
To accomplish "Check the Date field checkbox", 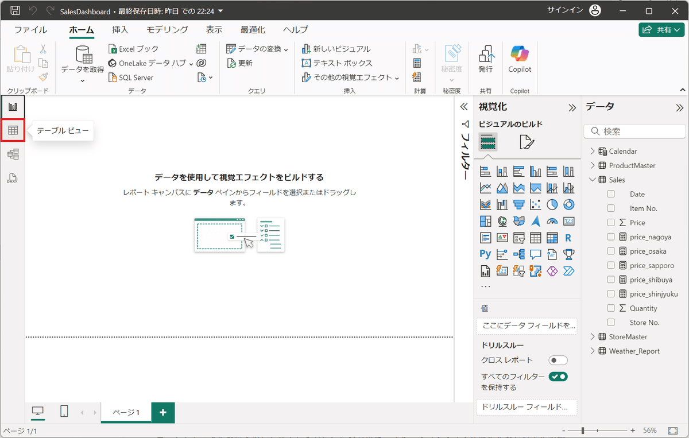I will click(x=611, y=194).
